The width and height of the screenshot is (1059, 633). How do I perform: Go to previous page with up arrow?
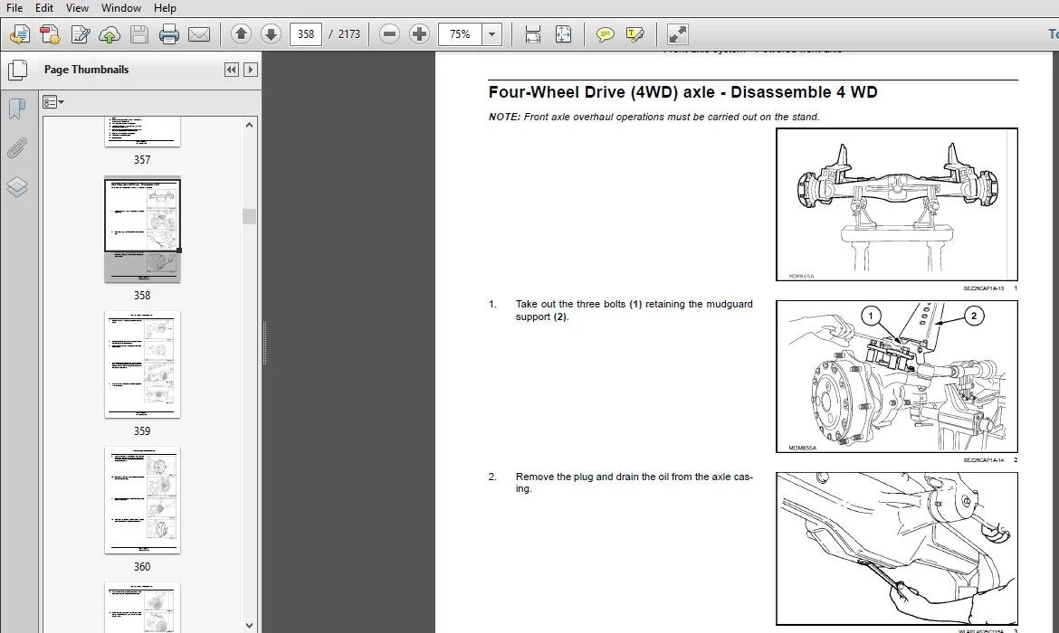(241, 33)
